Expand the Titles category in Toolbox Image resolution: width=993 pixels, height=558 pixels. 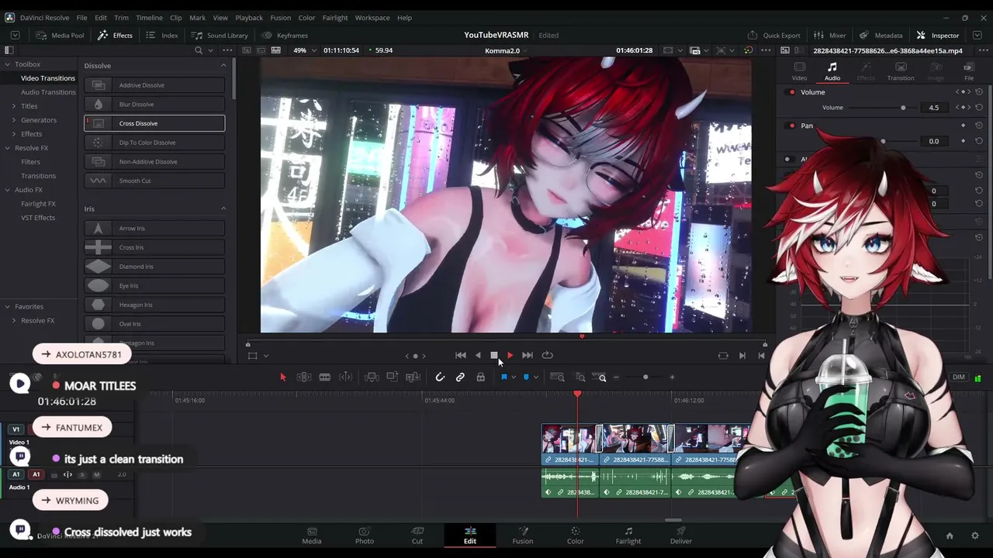(13, 106)
